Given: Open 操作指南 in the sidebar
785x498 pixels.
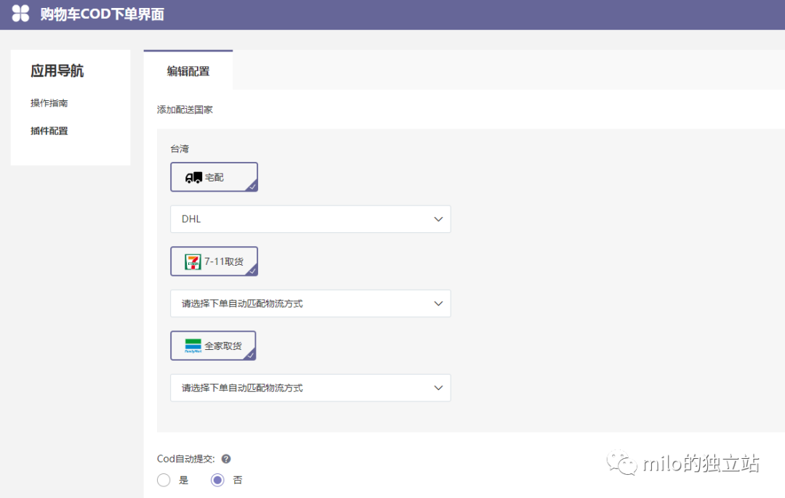Looking at the screenshot, I should click(49, 102).
